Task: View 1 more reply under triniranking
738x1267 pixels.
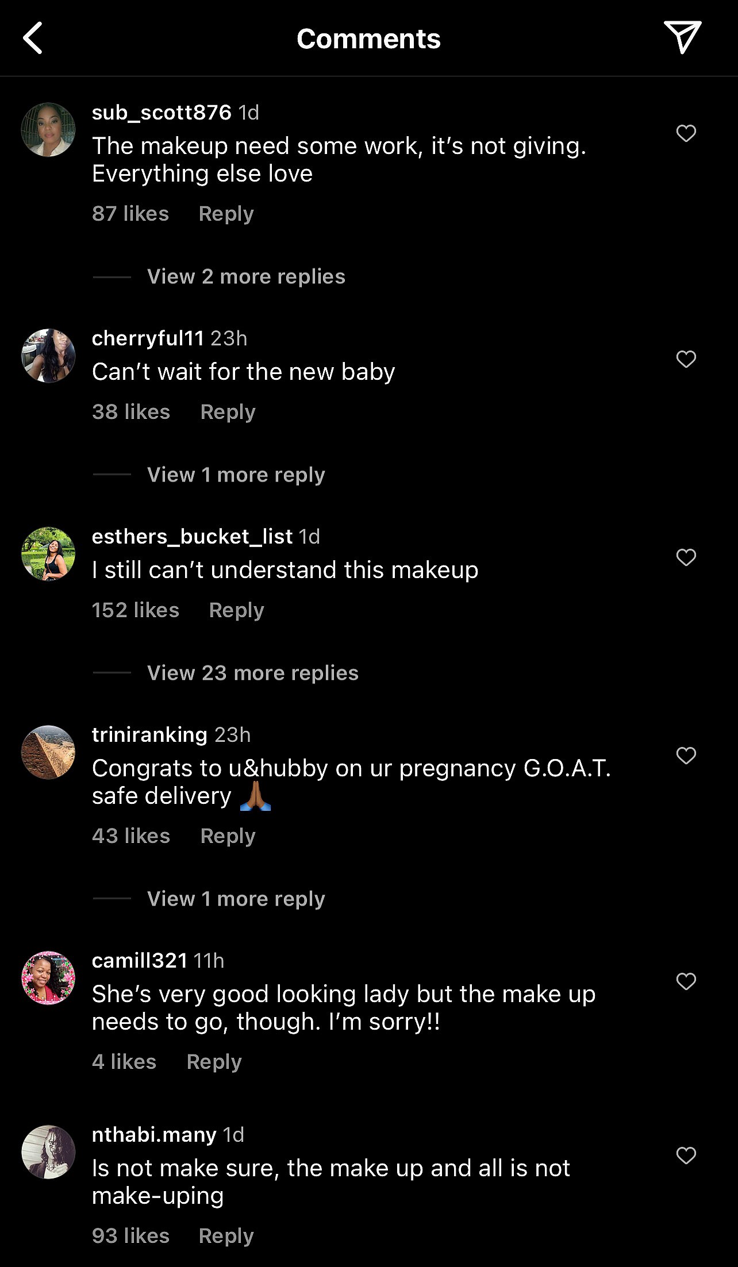Action: point(236,898)
